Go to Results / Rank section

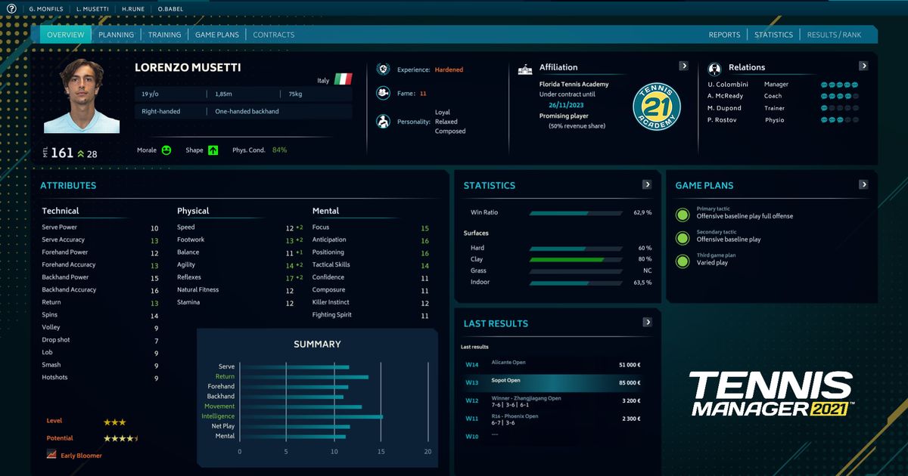pyautogui.click(x=834, y=35)
